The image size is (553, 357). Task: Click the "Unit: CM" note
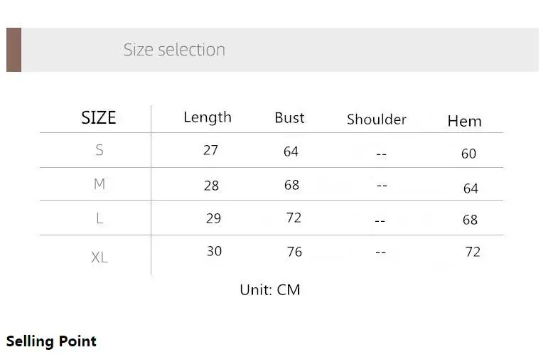pos(270,290)
